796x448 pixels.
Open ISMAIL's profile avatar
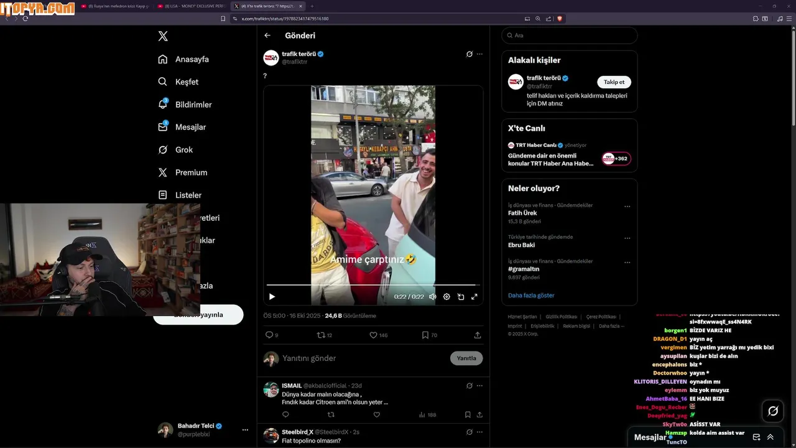tap(271, 390)
